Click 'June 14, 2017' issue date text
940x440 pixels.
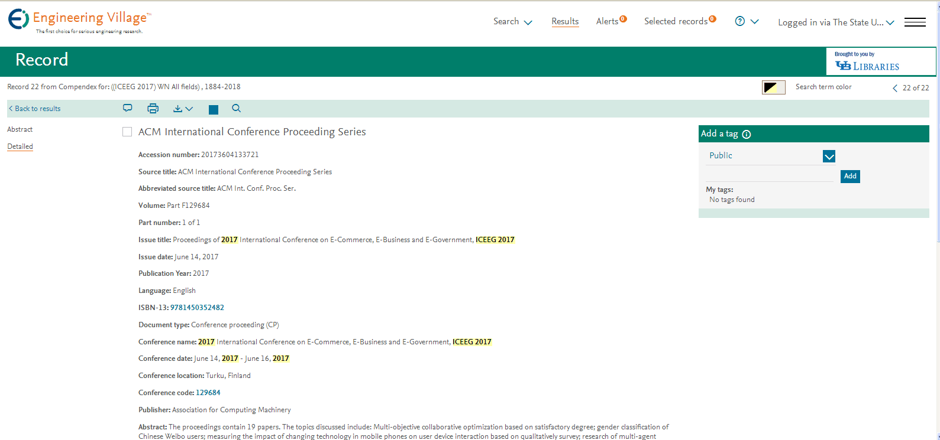point(196,257)
